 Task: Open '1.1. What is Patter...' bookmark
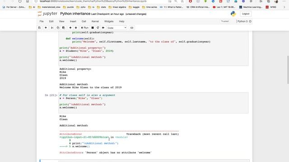coord(172,7)
